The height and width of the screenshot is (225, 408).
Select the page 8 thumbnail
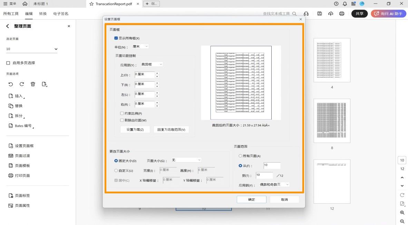[x=331, y=121]
